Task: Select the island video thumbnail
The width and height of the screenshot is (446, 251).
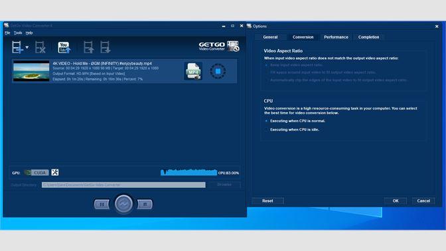Action: click(x=31, y=71)
